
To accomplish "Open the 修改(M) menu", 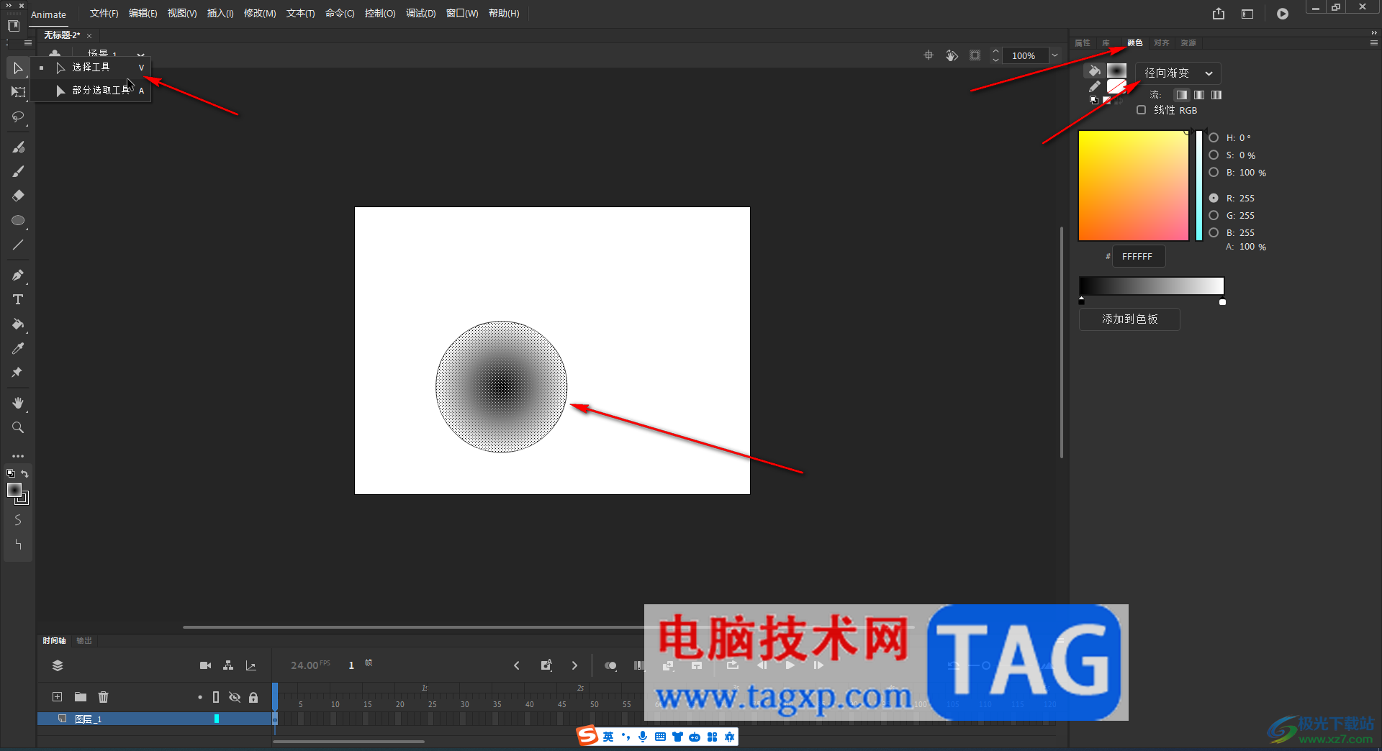I will pyautogui.click(x=260, y=14).
